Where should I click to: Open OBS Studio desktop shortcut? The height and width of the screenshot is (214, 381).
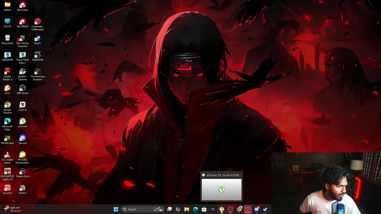tap(22, 89)
